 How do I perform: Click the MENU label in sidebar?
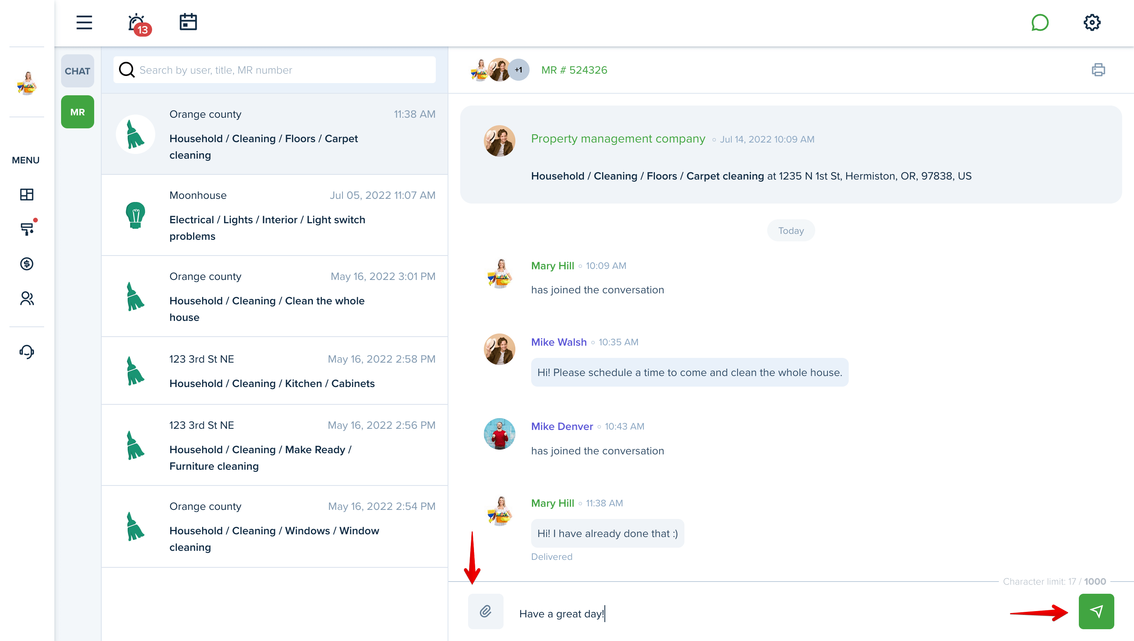(26, 160)
